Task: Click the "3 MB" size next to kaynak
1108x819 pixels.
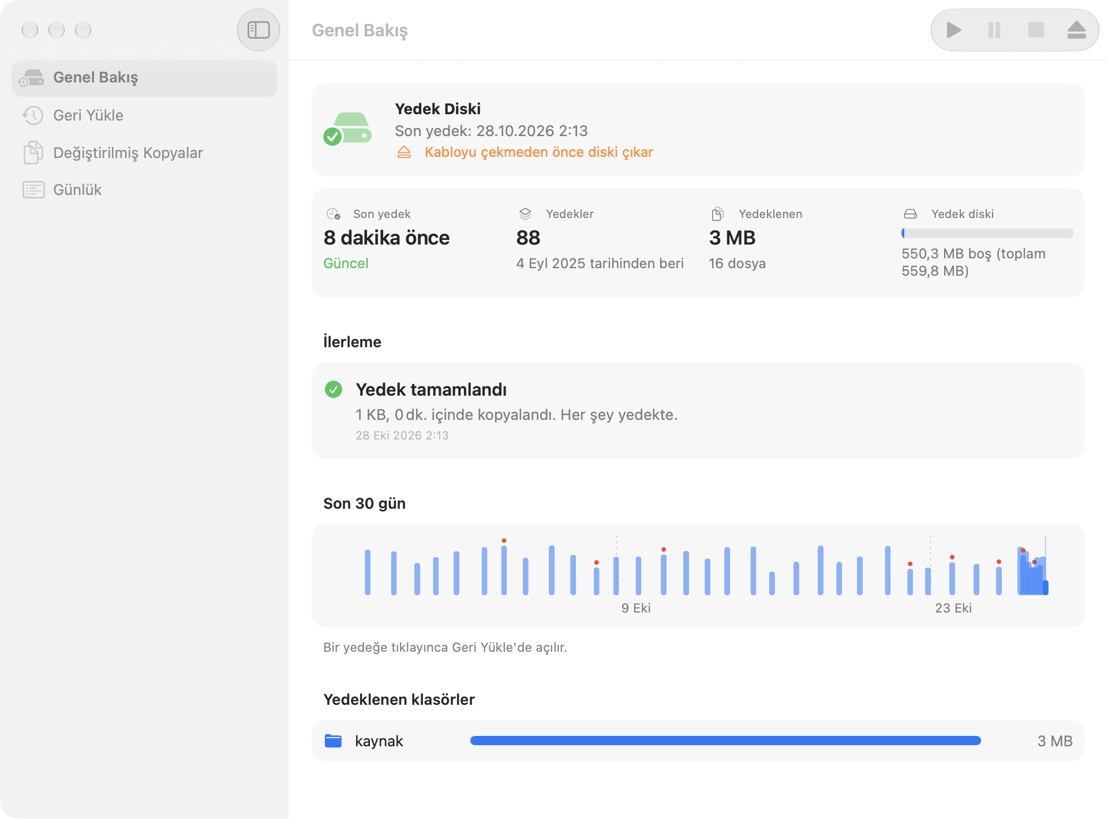Action: click(x=1055, y=741)
